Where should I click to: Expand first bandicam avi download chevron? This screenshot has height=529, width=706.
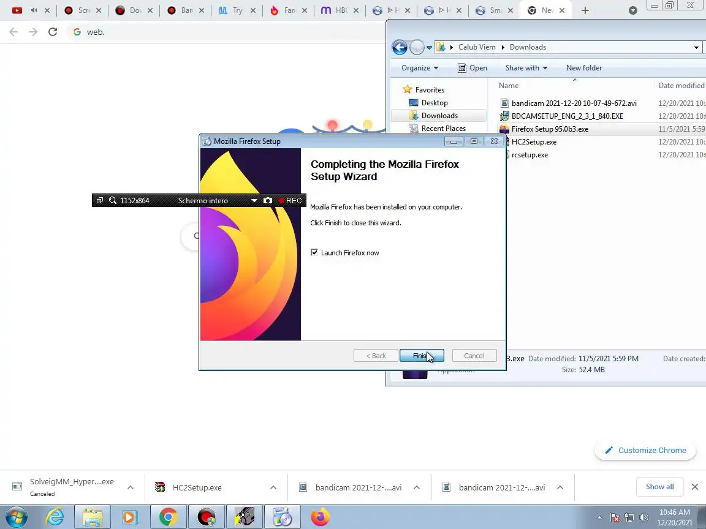(417, 487)
